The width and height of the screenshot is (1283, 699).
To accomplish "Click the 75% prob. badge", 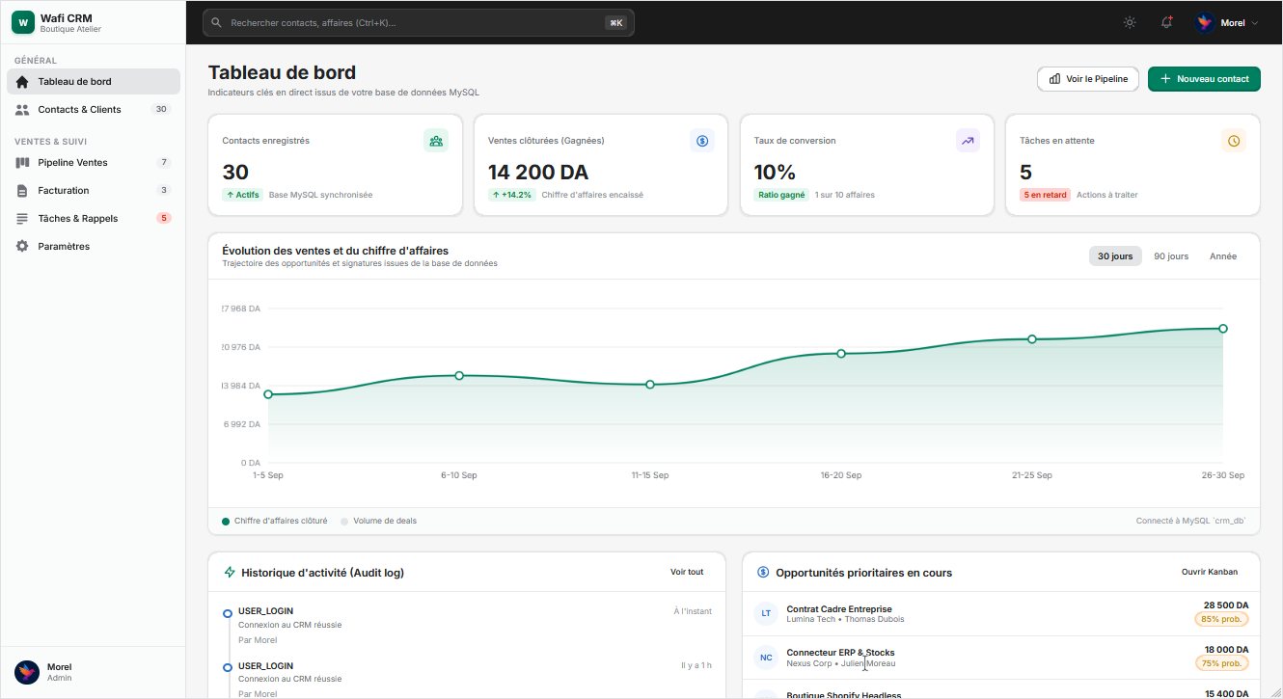I will click(1221, 663).
